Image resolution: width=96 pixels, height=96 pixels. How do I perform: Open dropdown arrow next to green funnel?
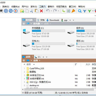[x=93, y=11]
